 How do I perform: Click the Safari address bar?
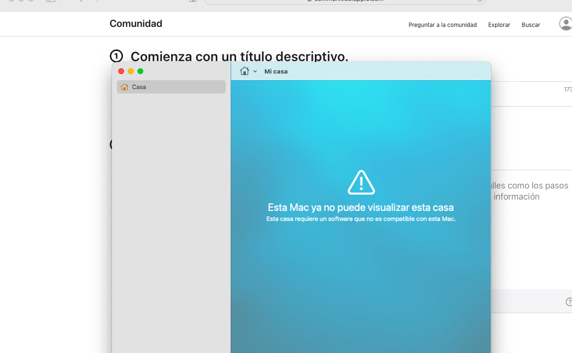click(345, 1)
